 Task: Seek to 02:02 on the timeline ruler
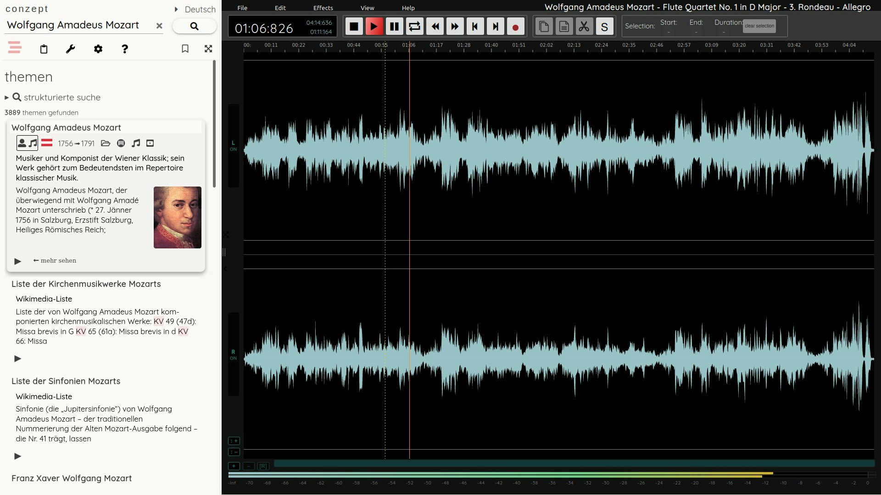(x=546, y=45)
